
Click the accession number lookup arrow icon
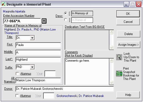(x=44, y=21)
